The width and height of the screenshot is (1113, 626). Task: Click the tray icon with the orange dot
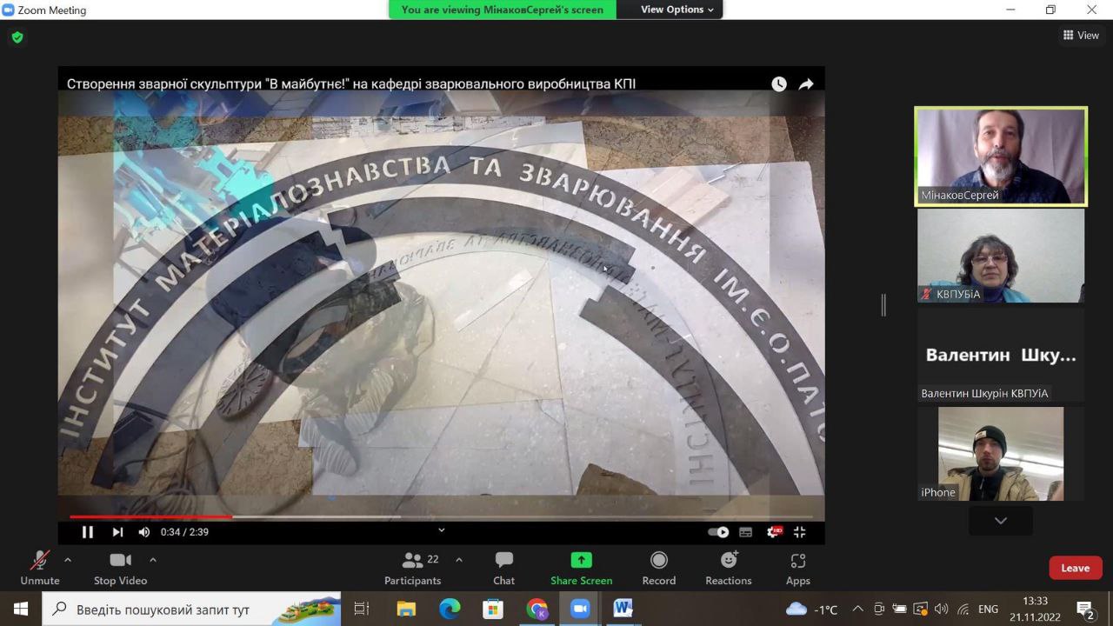(x=921, y=609)
